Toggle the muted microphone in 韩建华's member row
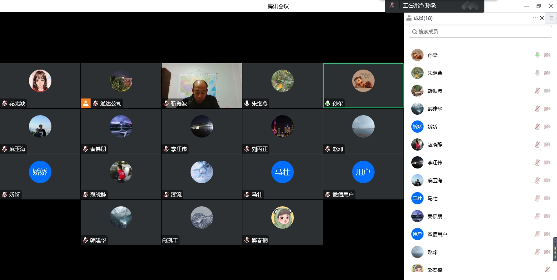The width and height of the screenshot is (557, 280). click(537, 109)
